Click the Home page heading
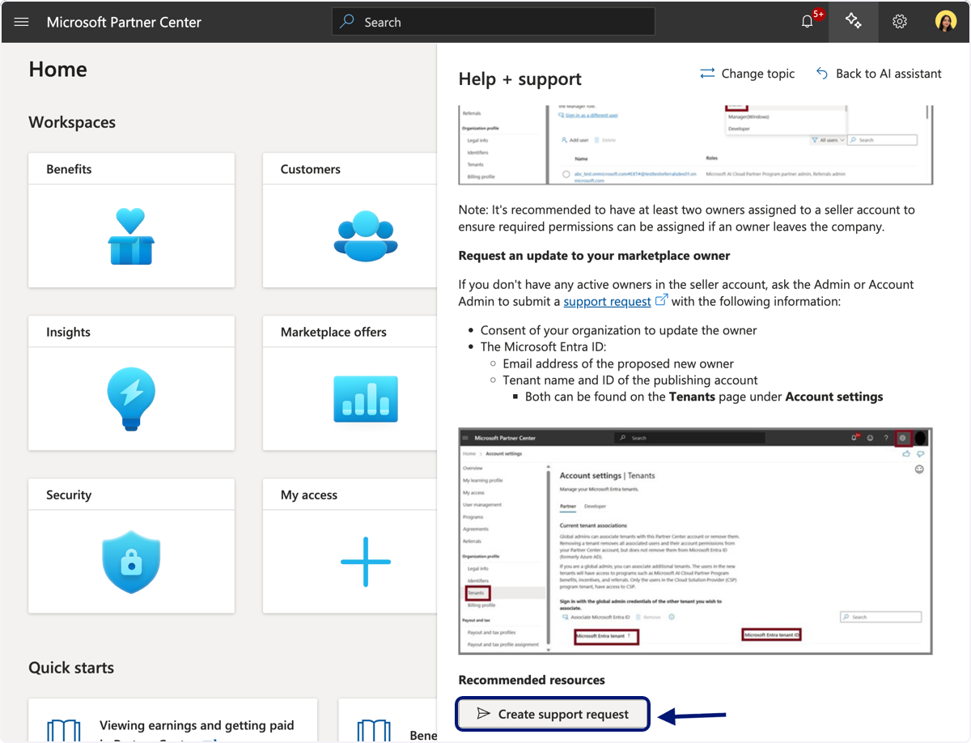Screen dimensions: 971x743 point(58,70)
